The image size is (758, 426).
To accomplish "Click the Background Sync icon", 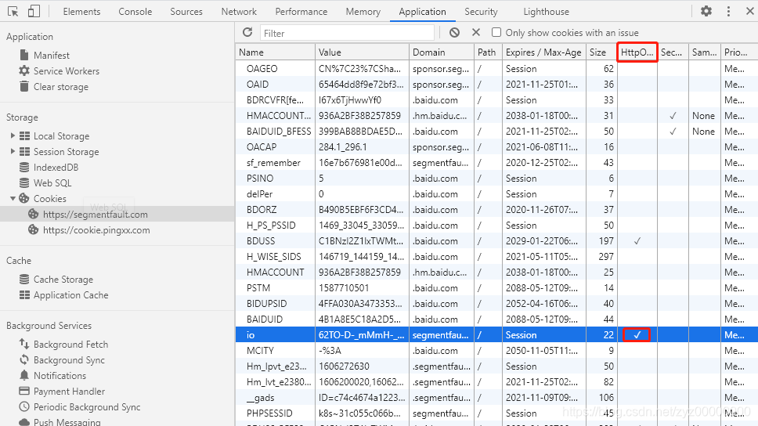I will (24, 359).
